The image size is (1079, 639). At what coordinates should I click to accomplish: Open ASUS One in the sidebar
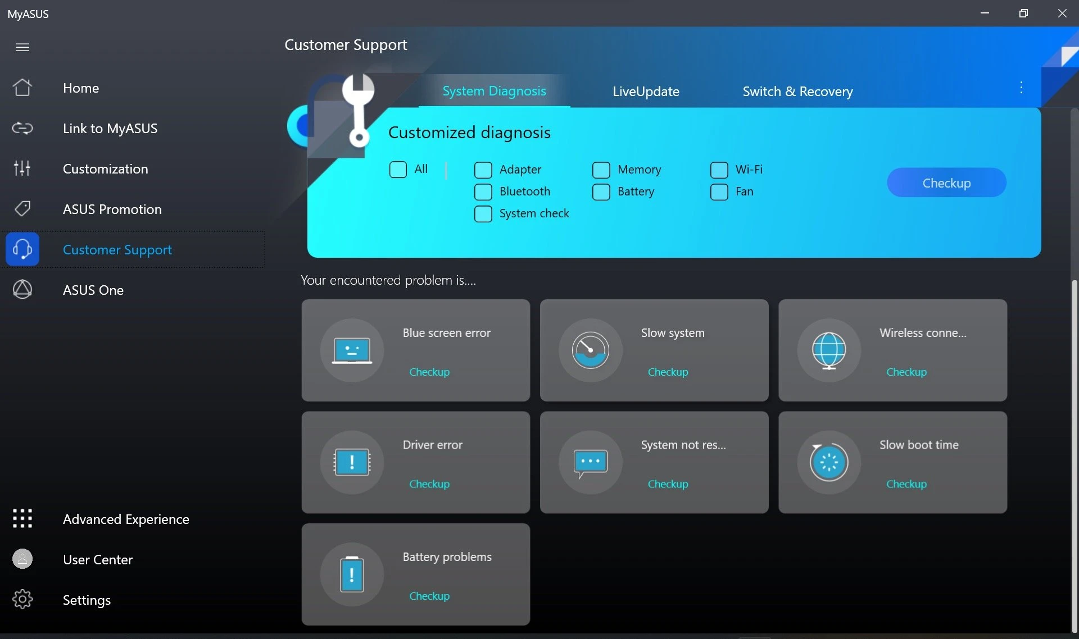tap(133, 290)
